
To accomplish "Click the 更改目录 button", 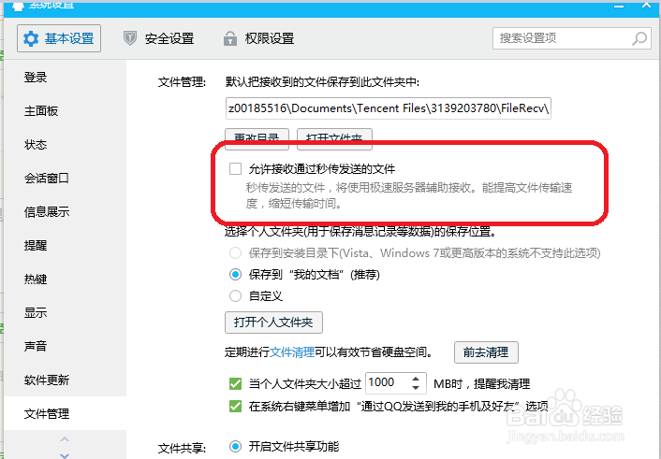I will (257, 139).
